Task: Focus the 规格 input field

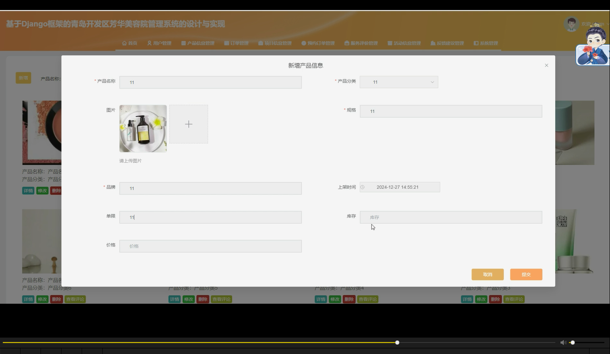Action: (x=451, y=111)
